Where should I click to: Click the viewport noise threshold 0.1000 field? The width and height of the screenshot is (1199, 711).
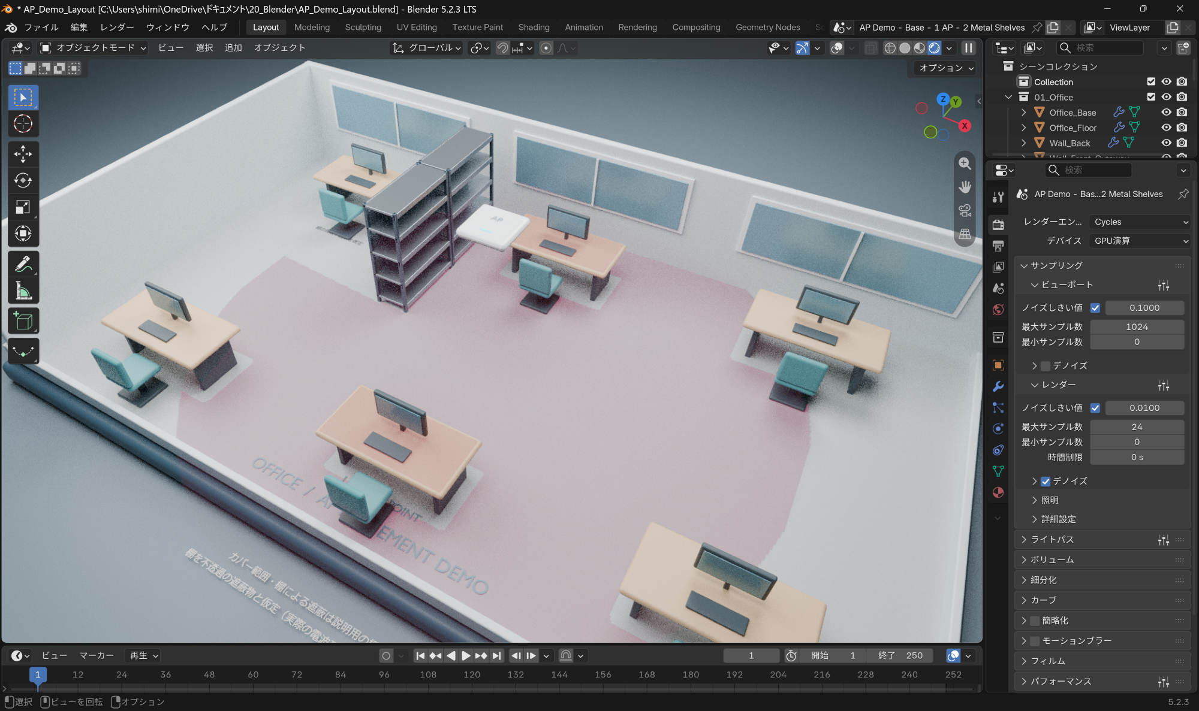pyautogui.click(x=1144, y=308)
